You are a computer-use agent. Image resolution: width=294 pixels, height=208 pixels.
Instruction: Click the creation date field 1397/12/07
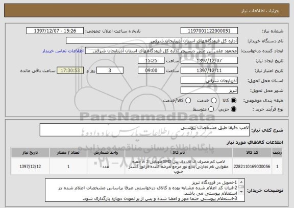[x=209, y=61]
